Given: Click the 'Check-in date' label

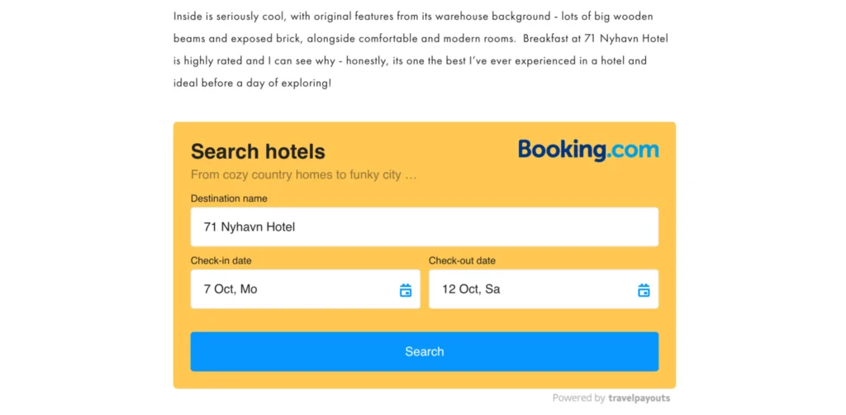Looking at the screenshot, I should point(221,261).
